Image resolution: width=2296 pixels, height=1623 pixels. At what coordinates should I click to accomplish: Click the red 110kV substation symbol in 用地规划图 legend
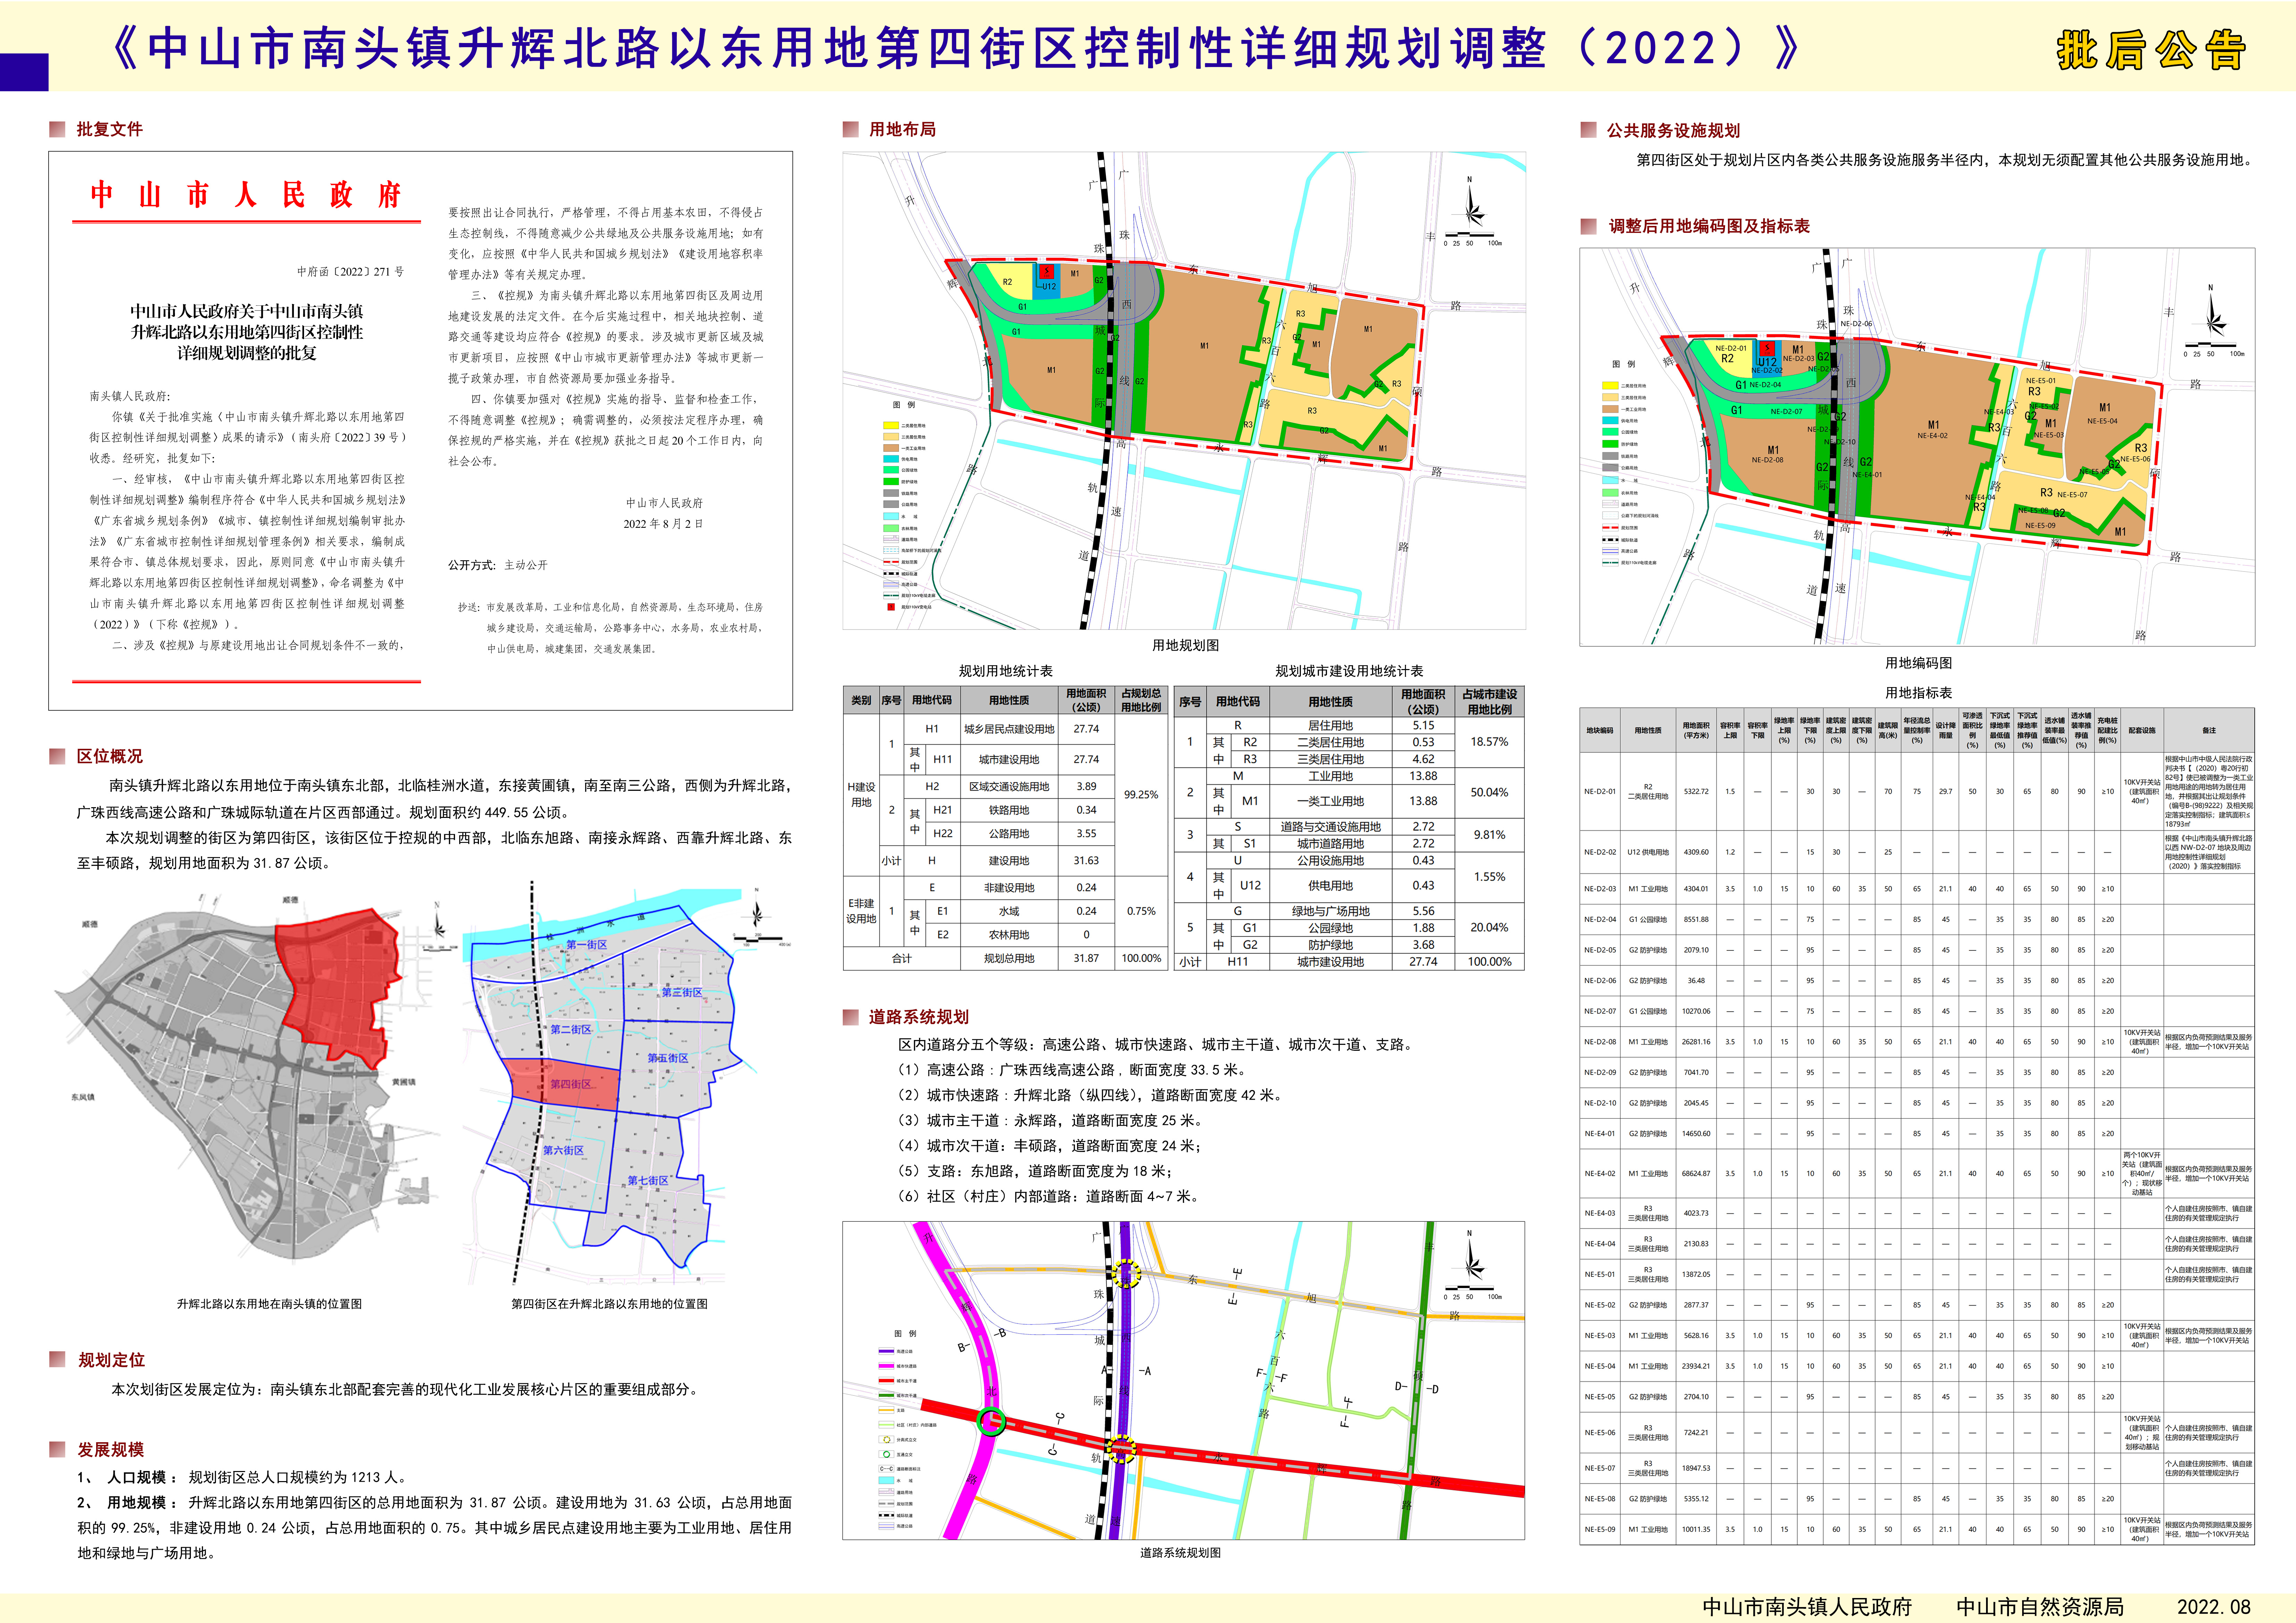[x=891, y=607]
